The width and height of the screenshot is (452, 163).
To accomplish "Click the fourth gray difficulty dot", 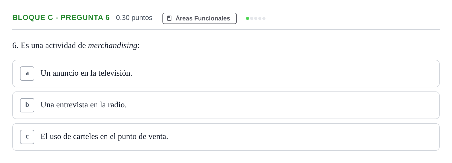I will 260,18.
